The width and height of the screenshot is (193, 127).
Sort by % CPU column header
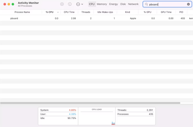click(x=49, y=12)
